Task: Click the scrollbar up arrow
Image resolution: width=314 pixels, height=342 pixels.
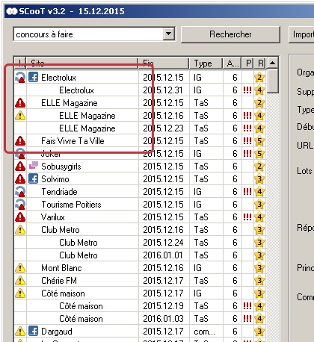Action: tap(272, 63)
